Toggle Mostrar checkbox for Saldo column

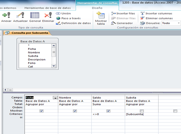click(108, 111)
